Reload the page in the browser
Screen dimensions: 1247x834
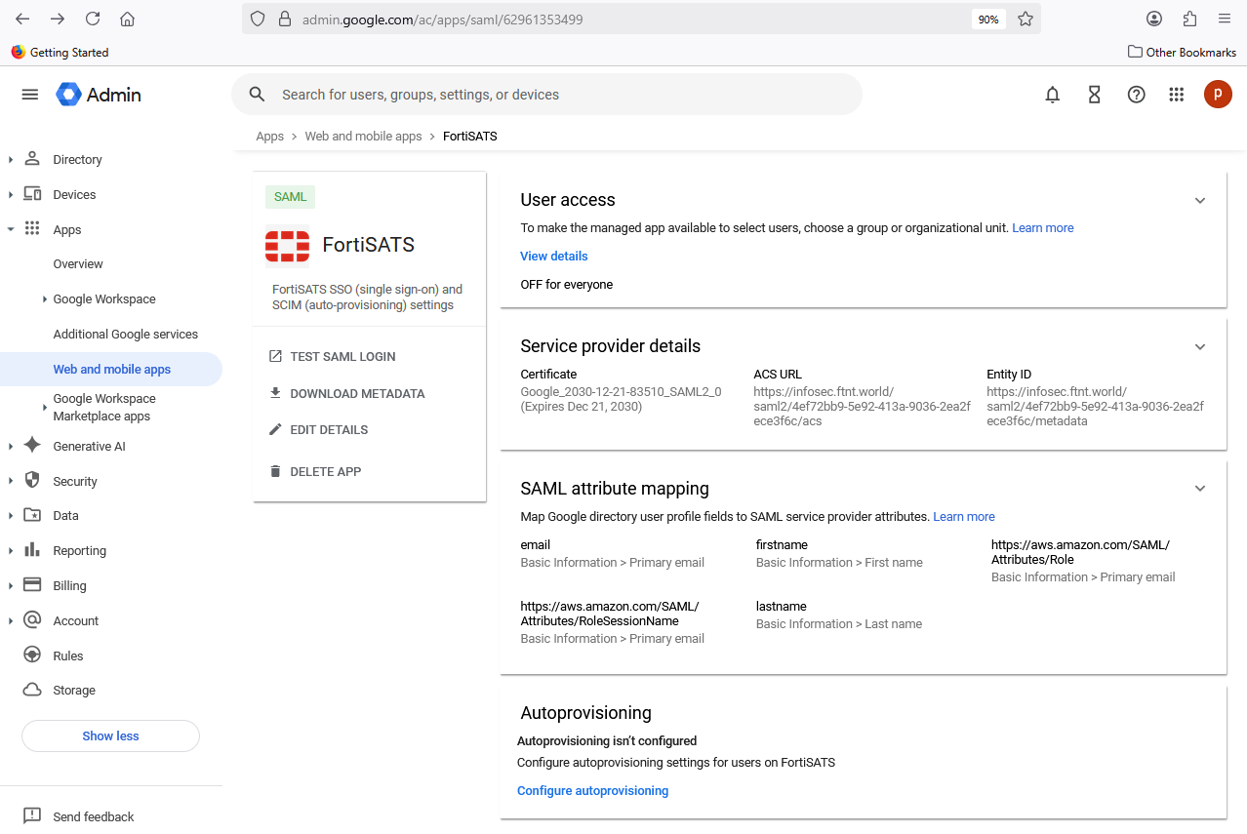pos(93,19)
